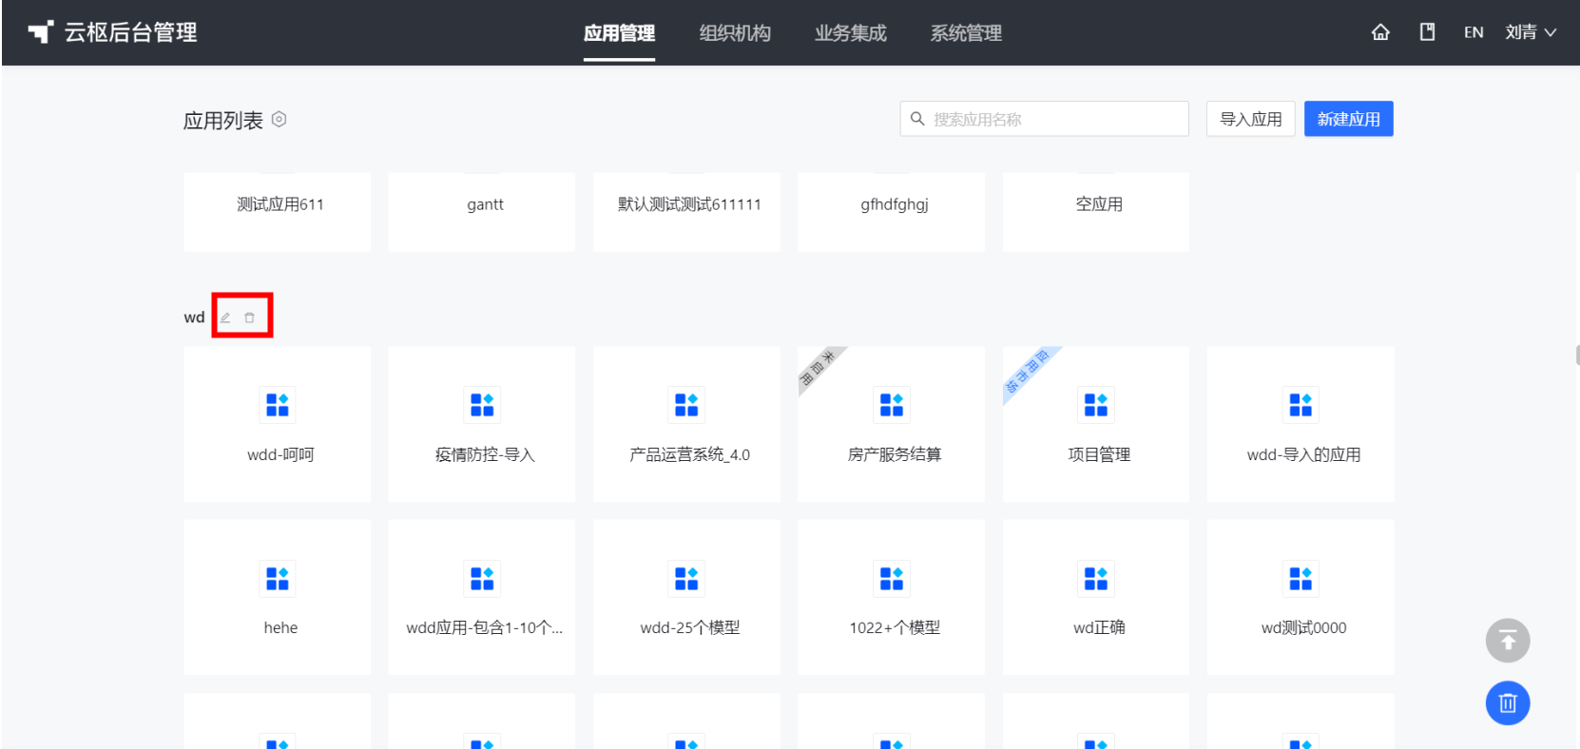Click the 新建应用 button

tap(1349, 119)
